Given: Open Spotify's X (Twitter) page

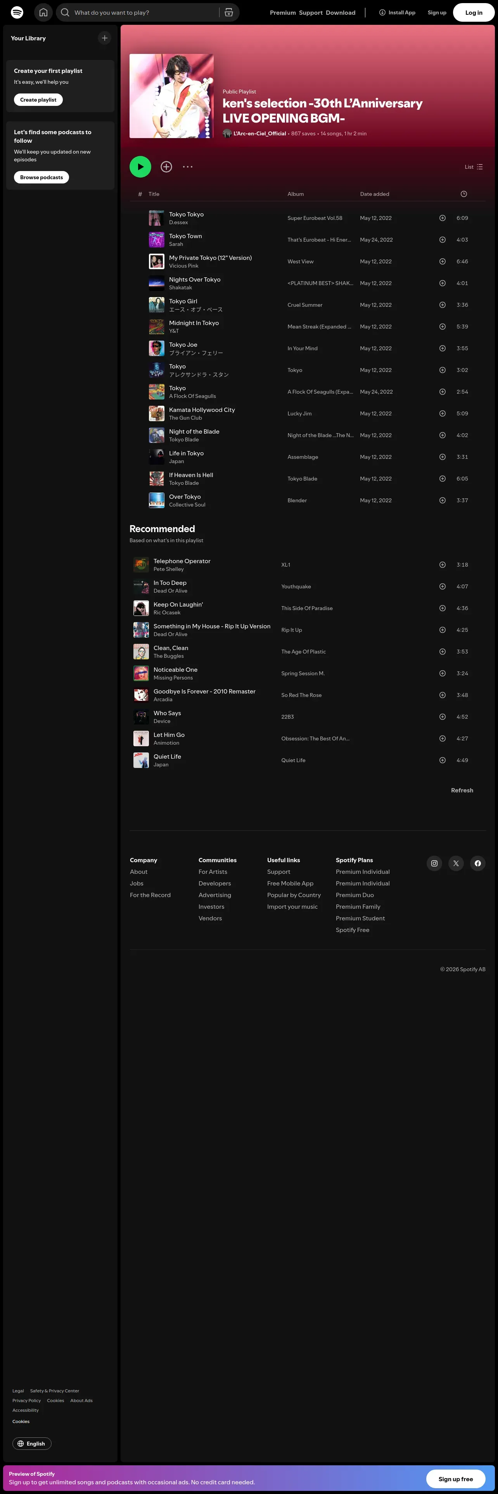Looking at the screenshot, I should point(456,864).
